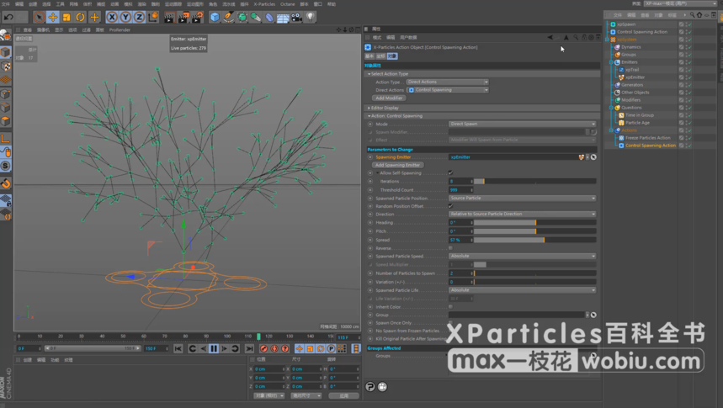Viewport: 723px width, 408px height.
Task: Open Spawned Particle Speed dropdown
Action: pos(522,256)
